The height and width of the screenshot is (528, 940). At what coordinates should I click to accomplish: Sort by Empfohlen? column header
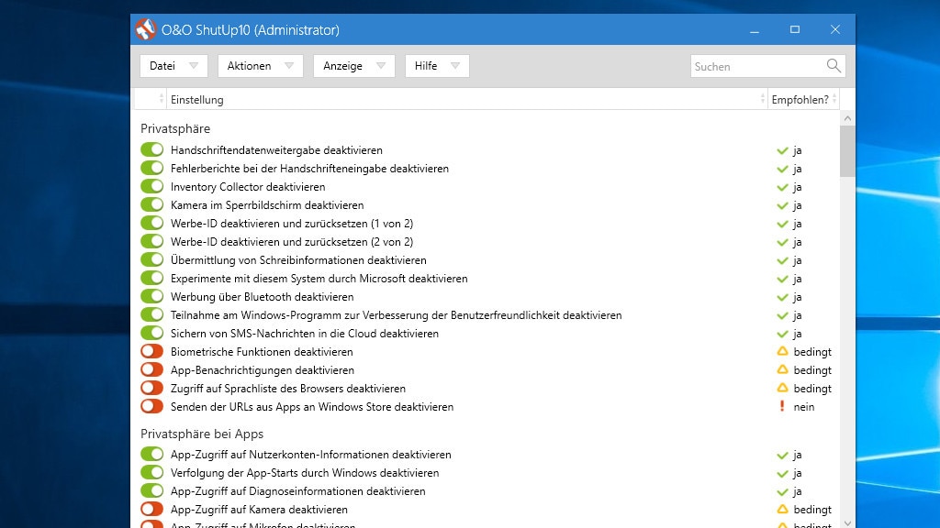pos(800,99)
